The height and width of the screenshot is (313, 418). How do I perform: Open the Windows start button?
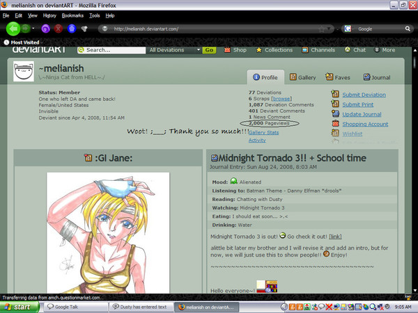20,307
